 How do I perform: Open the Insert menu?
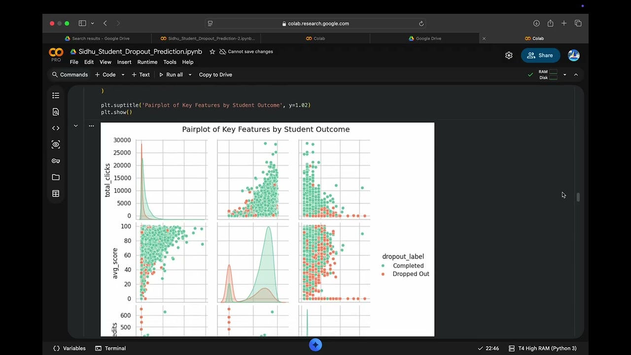coord(124,62)
